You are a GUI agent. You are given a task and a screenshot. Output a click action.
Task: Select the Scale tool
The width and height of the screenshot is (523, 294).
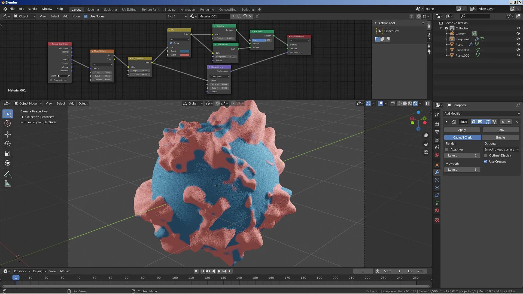pyautogui.click(x=8, y=154)
